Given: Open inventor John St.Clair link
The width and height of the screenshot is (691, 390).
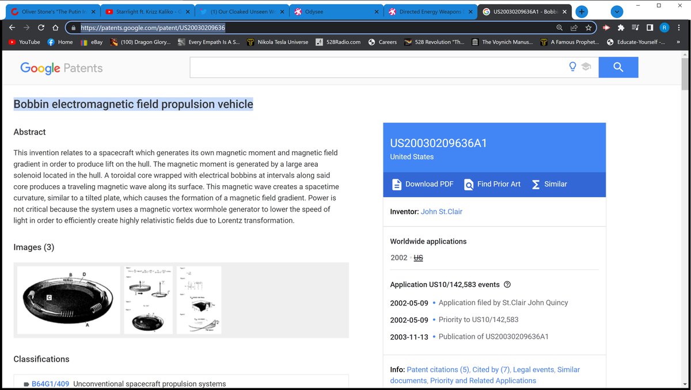Looking at the screenshot, I should click(x=442, y=212).
